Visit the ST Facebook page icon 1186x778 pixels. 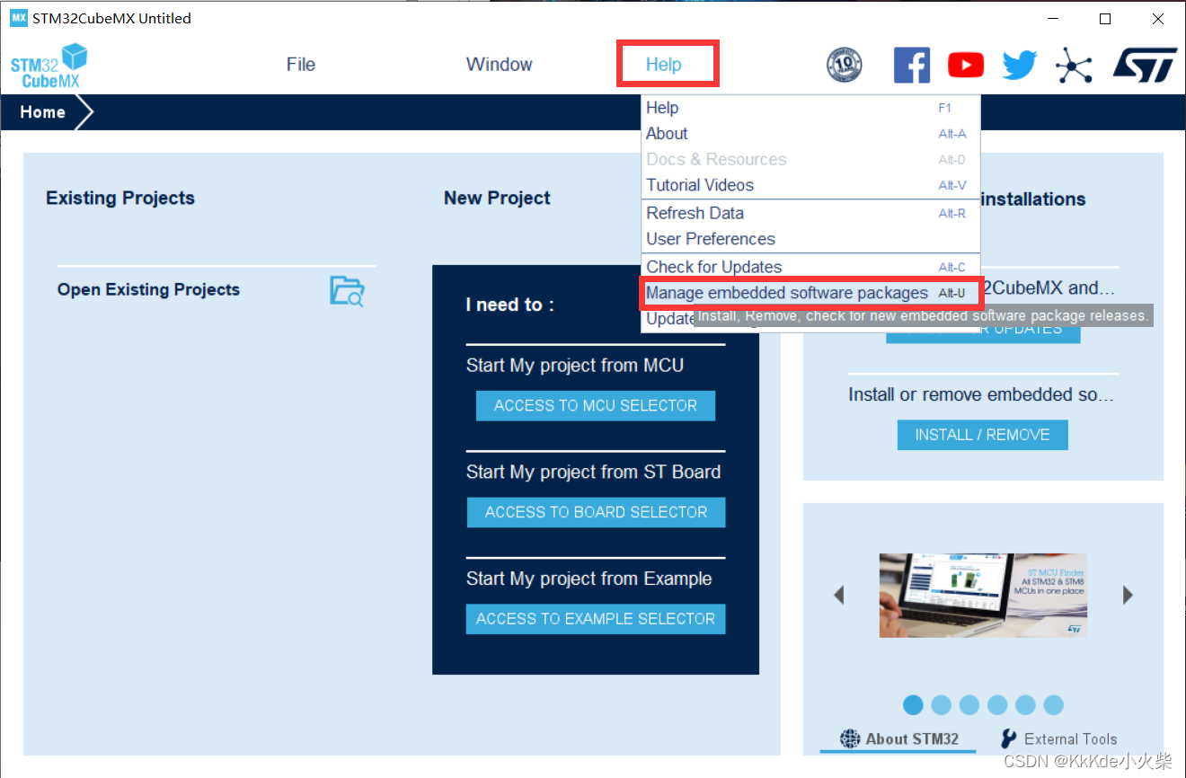pyautogui.click(x=911, y=65)
